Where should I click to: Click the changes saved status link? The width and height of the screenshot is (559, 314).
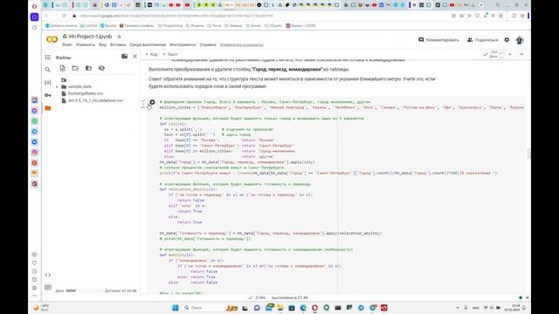click(x=242, y=44)
